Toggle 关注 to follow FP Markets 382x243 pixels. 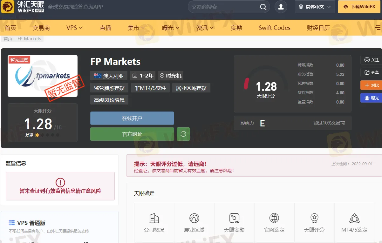[x=372, y=60]
